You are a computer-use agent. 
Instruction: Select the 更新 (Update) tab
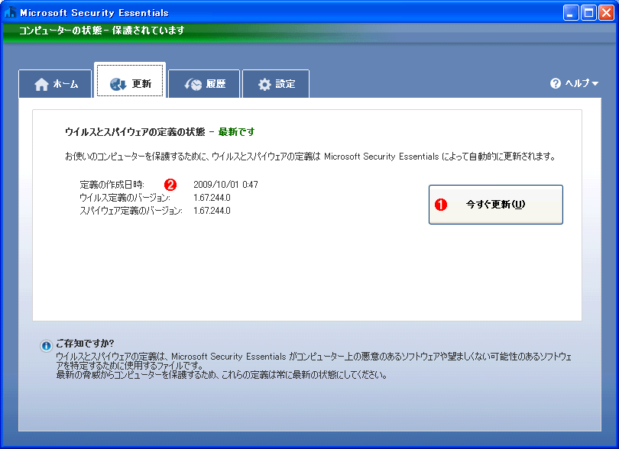coord(130,80)
